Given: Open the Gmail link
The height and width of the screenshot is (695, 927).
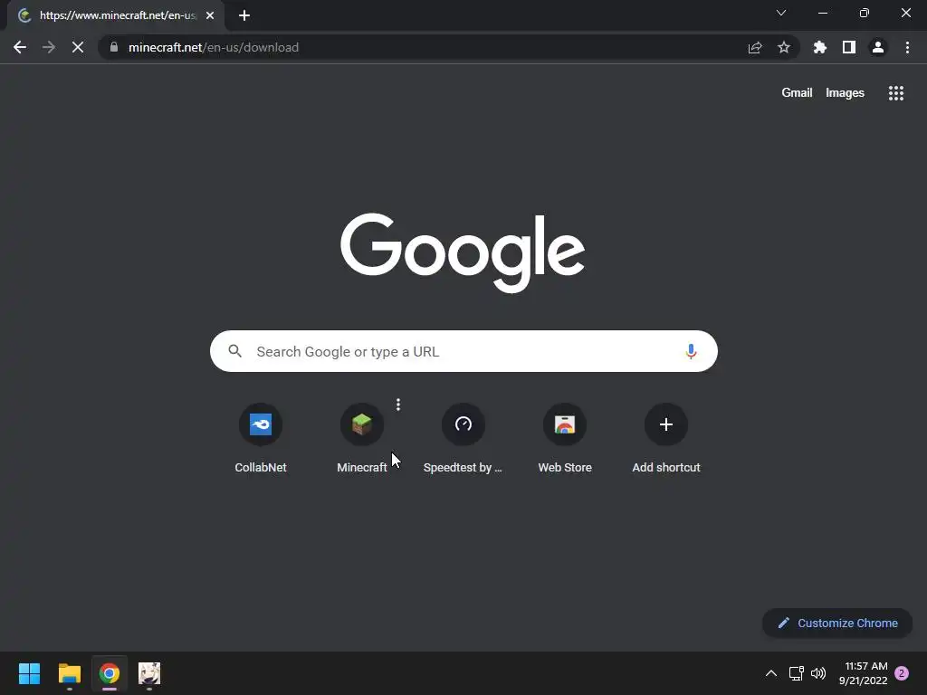Looking at the screenshot, I should tap(797, 93).
